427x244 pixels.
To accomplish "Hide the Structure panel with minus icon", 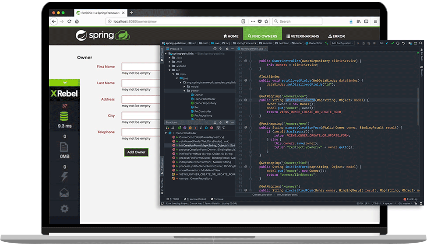I will (x=233, y=122).
